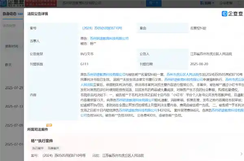Screen dimensions: 244x161
Task: Clear the search box with the X icon
Action: coord(142,3)
